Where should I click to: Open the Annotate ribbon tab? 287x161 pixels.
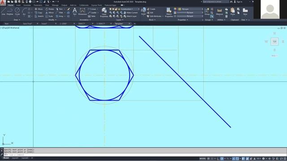(27, 5)
